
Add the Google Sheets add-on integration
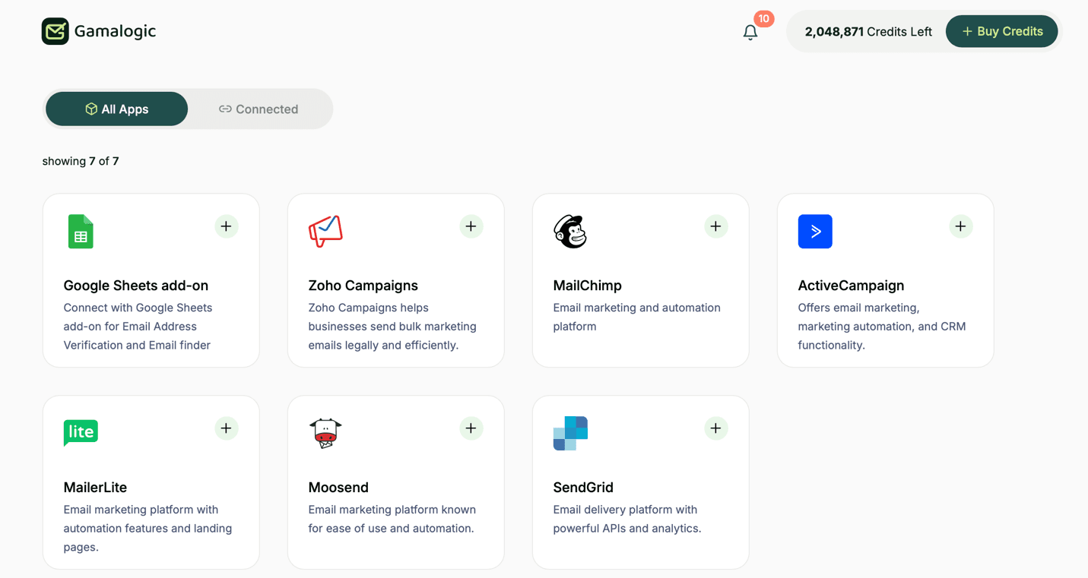(x=226, y=226)
